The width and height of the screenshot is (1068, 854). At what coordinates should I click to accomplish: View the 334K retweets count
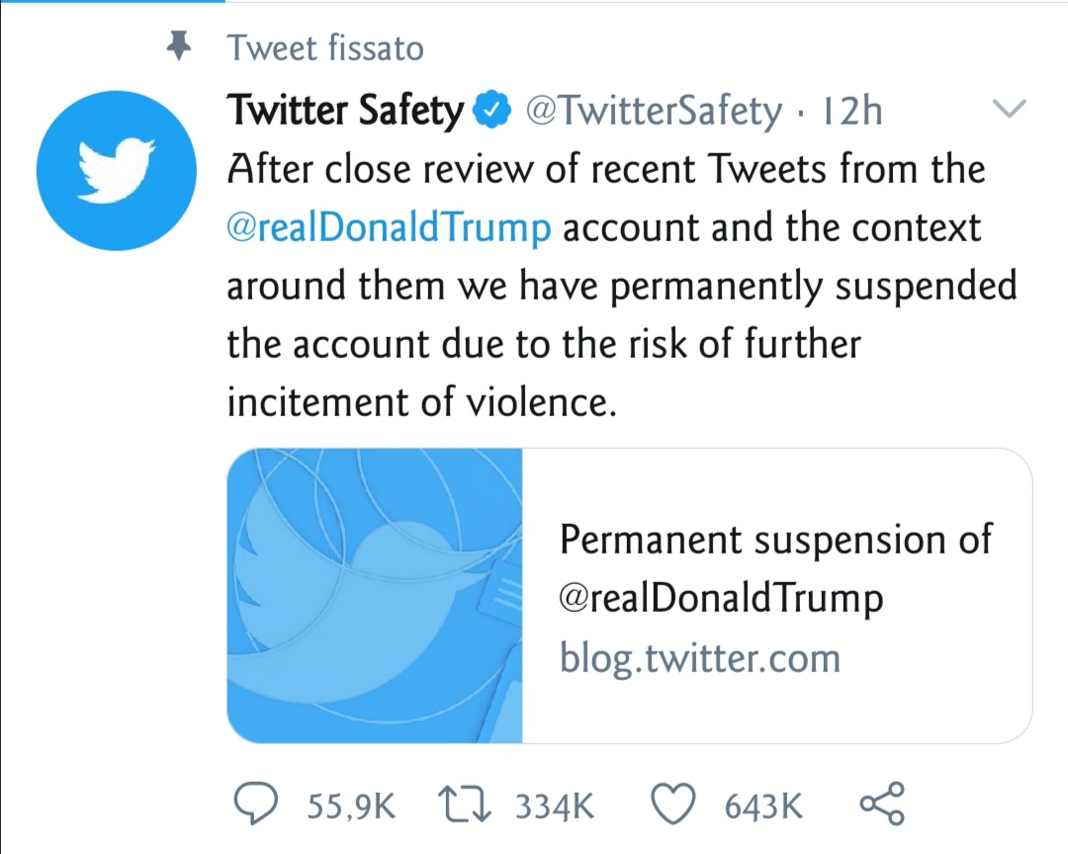(x=555, y=807)
